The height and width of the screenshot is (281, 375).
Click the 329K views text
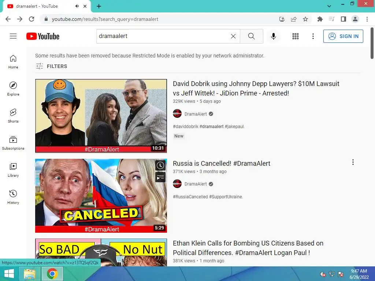click(184, 101)
